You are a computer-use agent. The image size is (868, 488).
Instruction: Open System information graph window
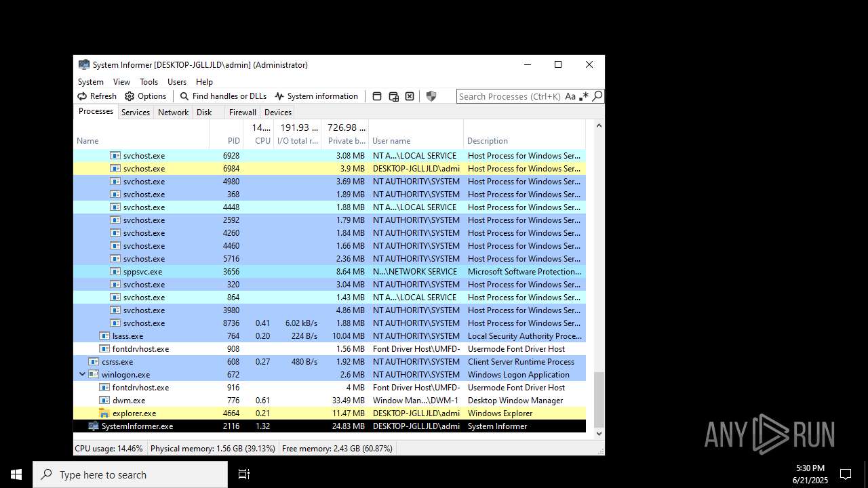(x=316, y=96)
